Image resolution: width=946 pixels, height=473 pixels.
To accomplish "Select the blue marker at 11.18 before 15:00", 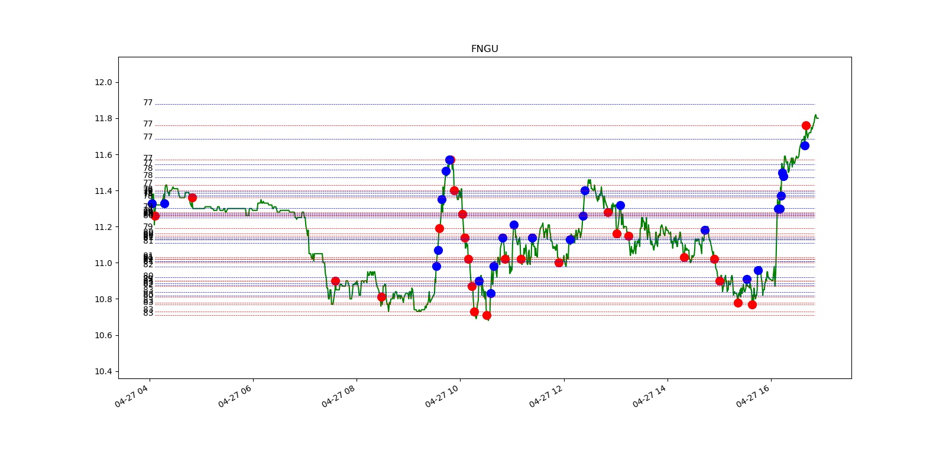I will pyautogui.click(x=705, y=230).
